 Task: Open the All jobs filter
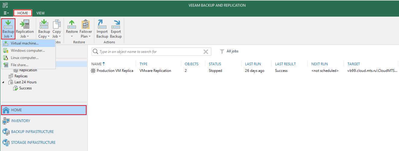(229, 51)
